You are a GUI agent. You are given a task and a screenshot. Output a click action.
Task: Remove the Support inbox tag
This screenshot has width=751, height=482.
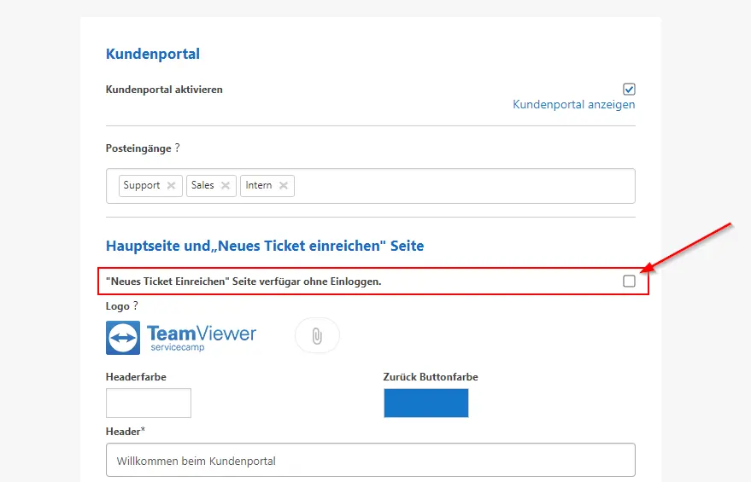(x=171, y=185)
